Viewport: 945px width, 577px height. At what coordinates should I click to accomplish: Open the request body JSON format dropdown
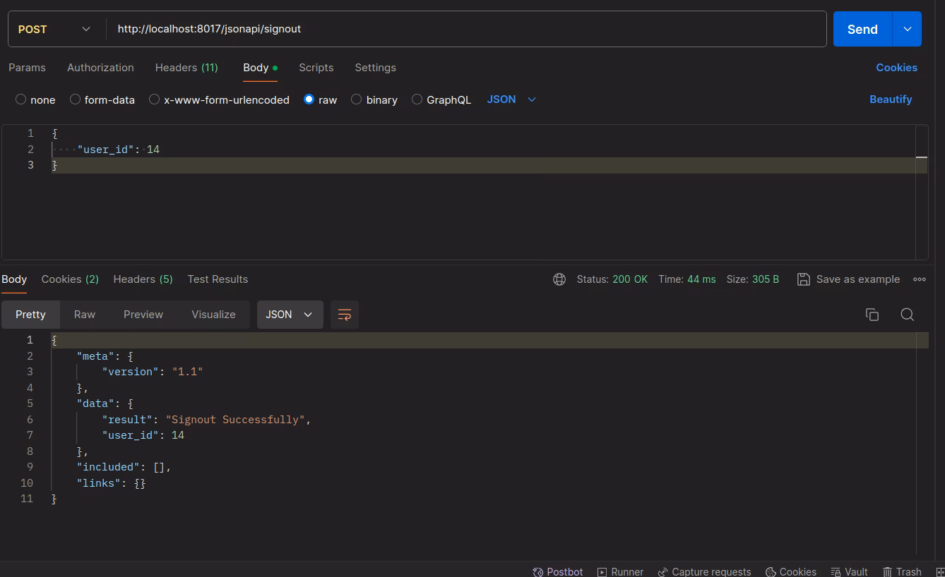(511, 99)
